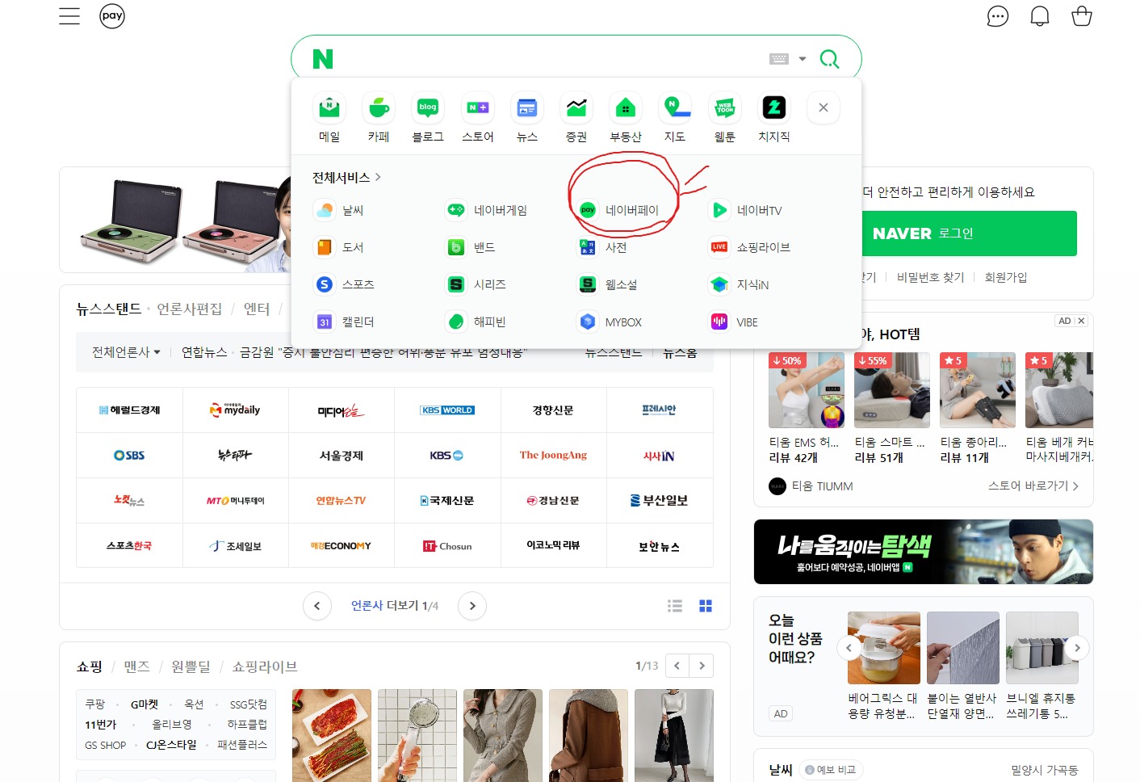1140x782 pixels.
Task: Open the 치지직 service shortcut
Action: (774, 118)
